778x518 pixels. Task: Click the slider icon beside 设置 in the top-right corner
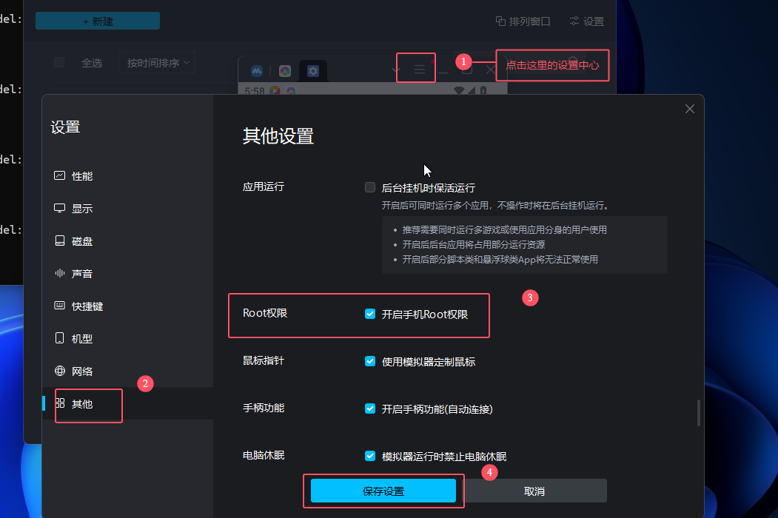[x=574, y=21]
